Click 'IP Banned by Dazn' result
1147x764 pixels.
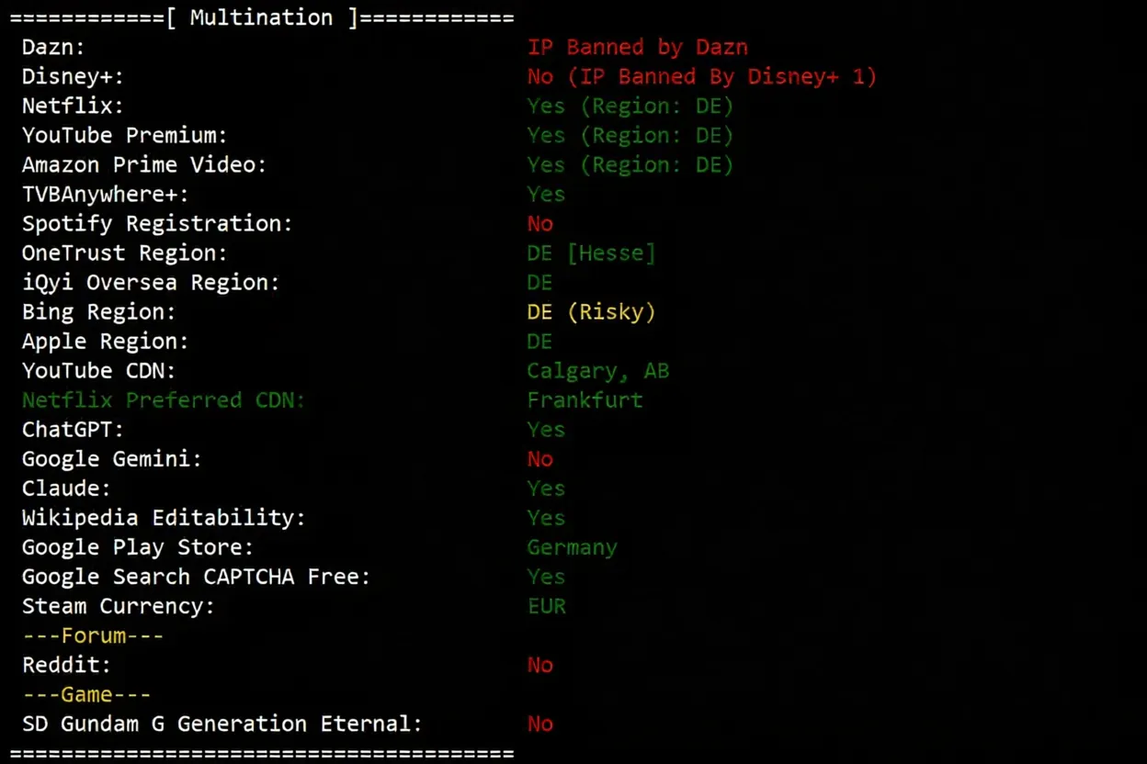point(637,47)
